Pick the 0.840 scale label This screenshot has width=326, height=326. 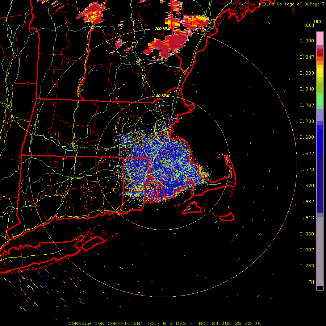307,89
